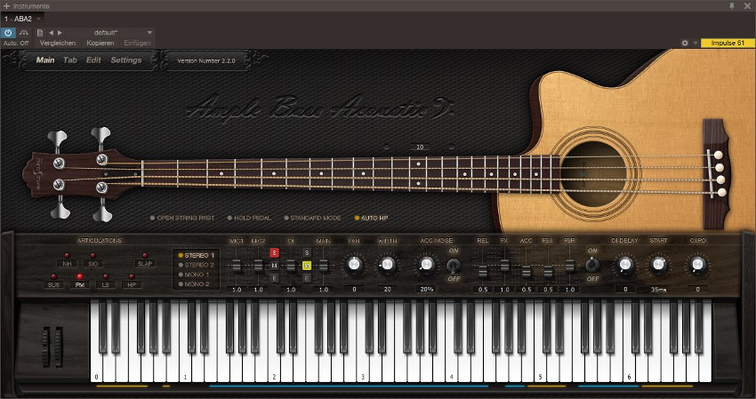The height and width of the screenshot is (399, 756).
Task: Click the DI DELAY knob
Action: [625, 265]
